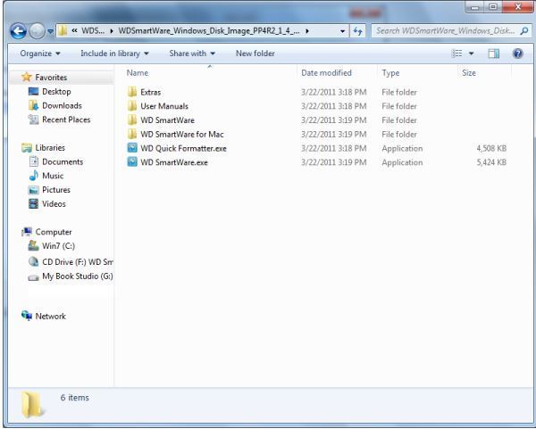Toggle the preview pane button
Screen dimensions: 536x437
click(x=493, y=54)
